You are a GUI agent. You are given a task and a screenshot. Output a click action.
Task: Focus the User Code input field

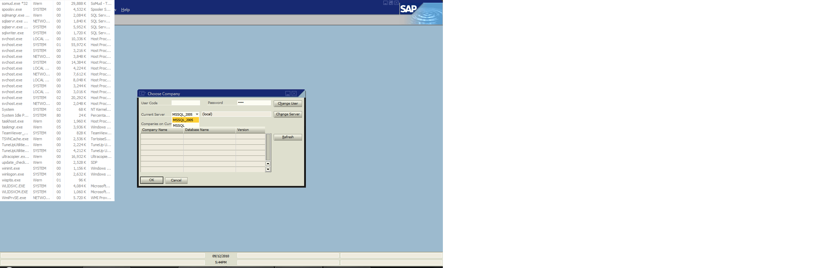click(x=186, y=103)
